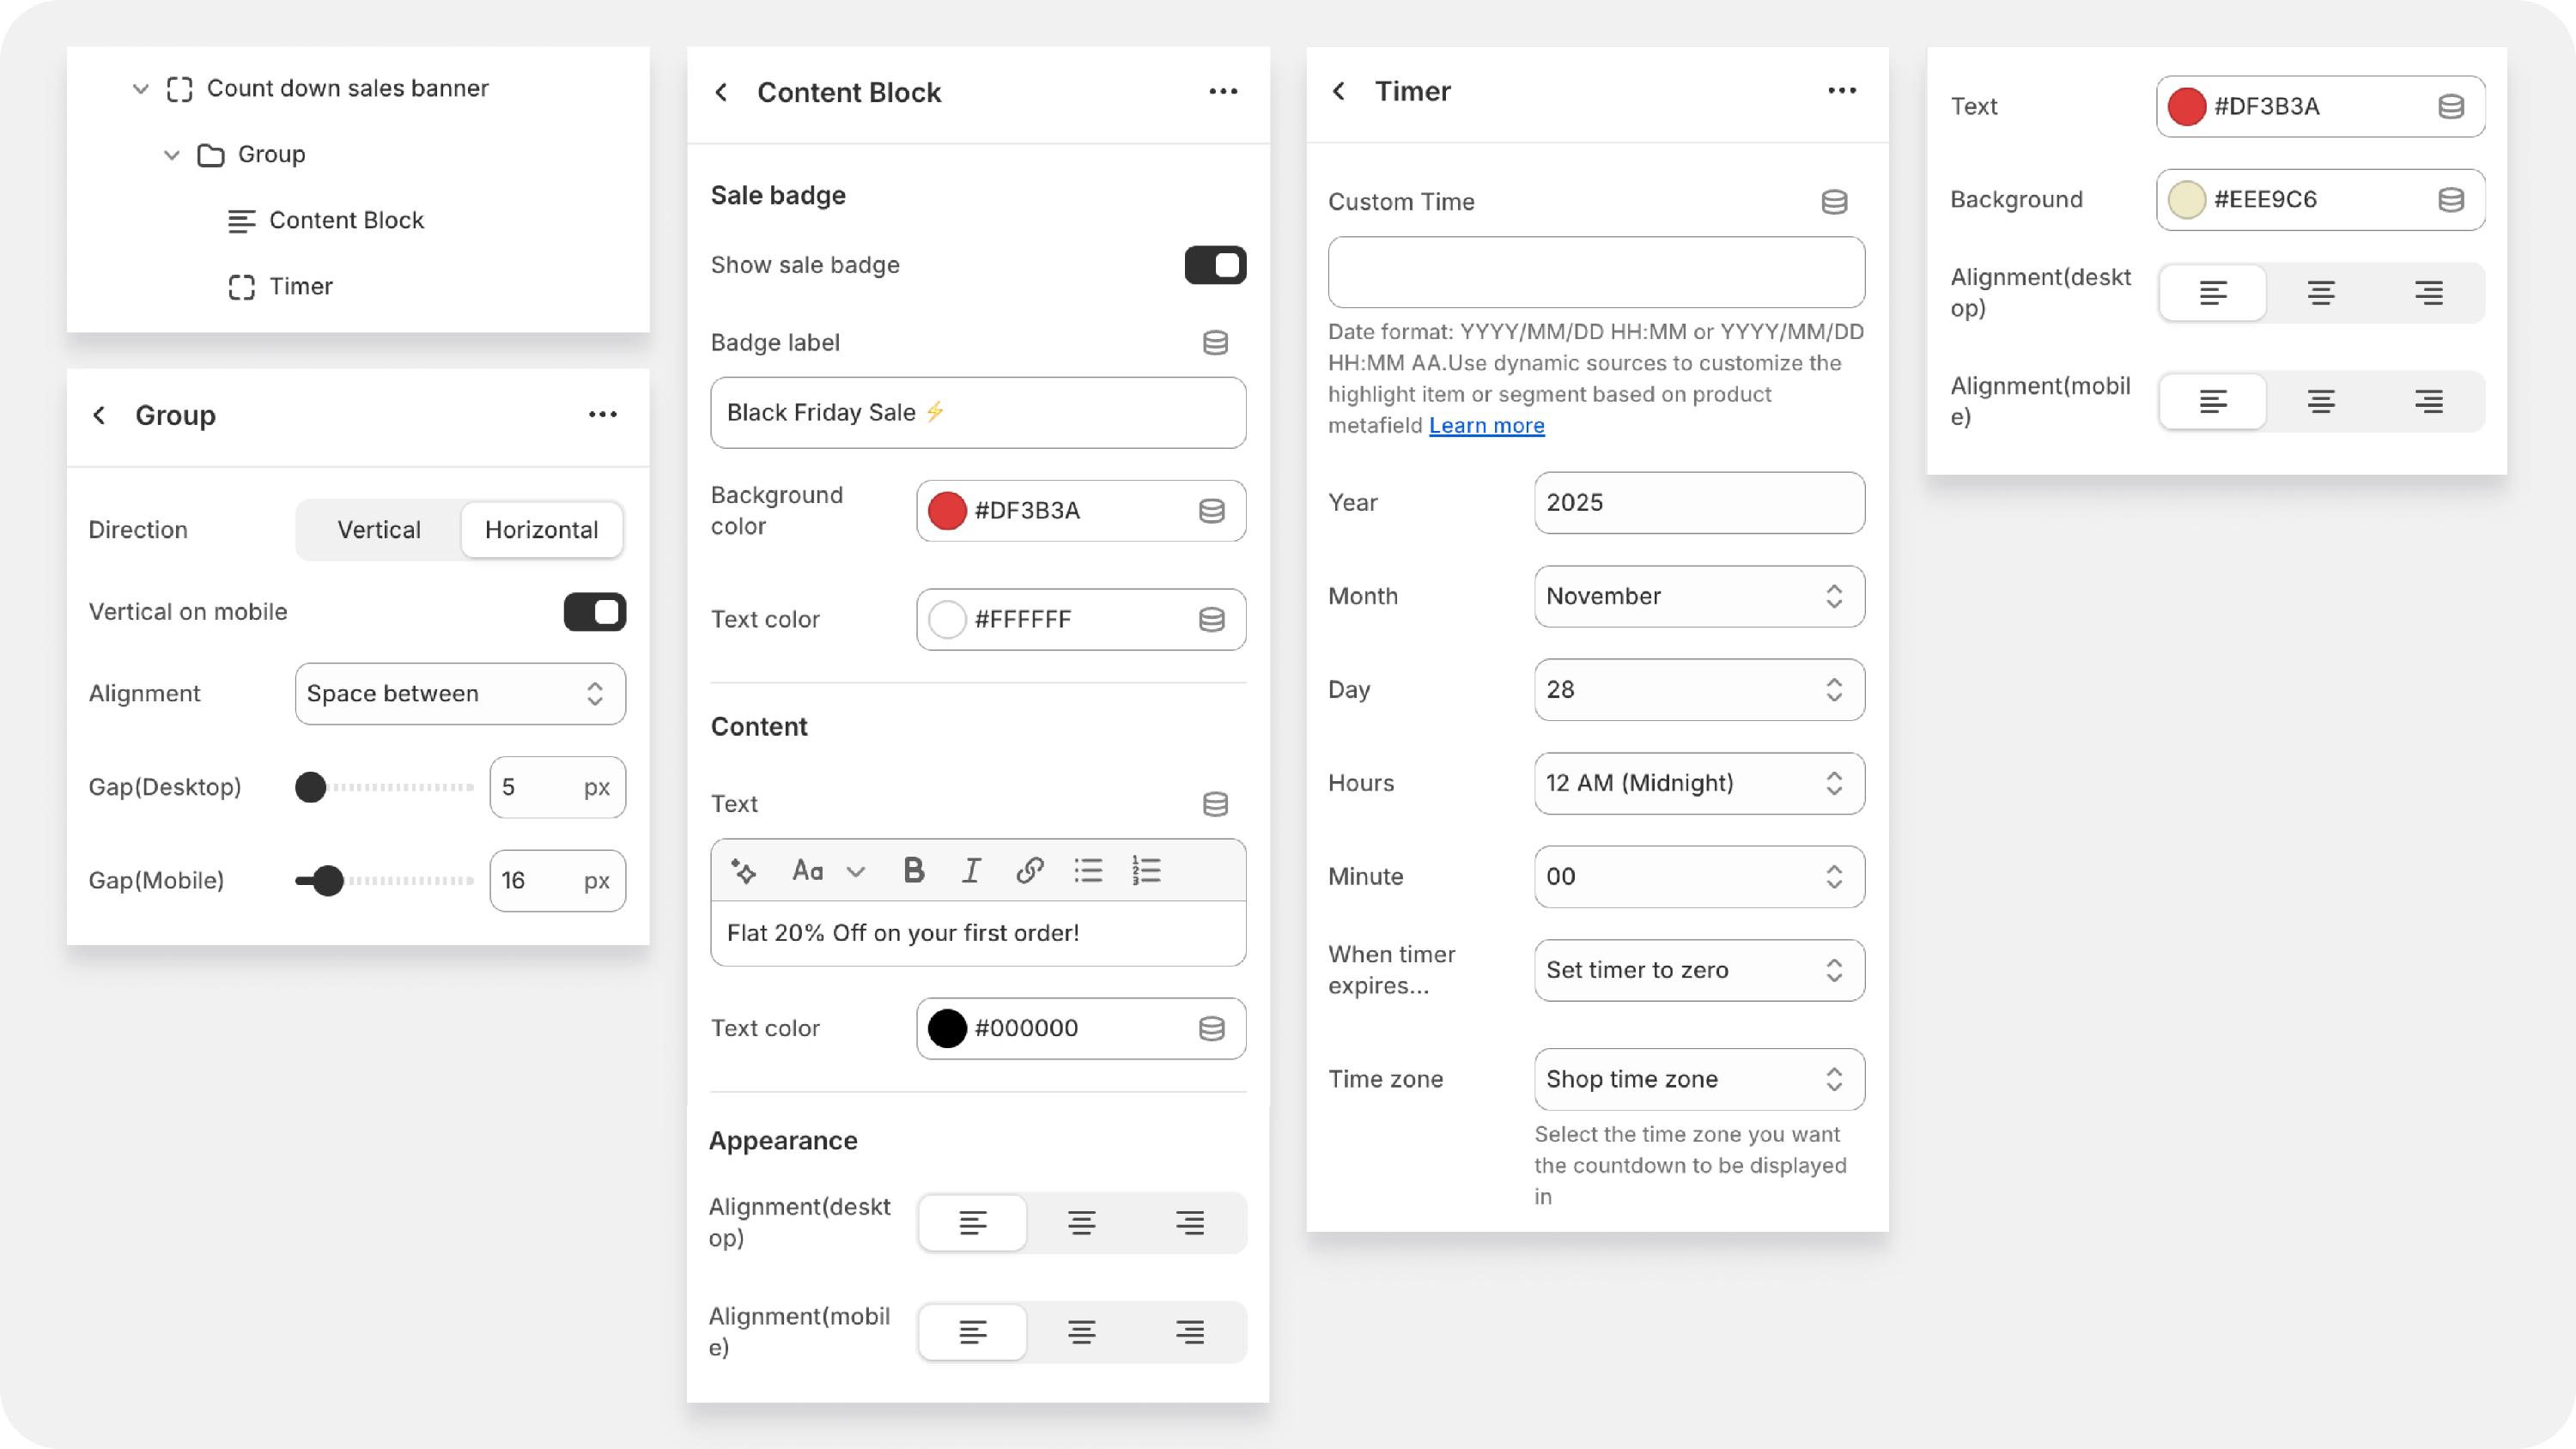This screenshot has height=1449, width=2576.
Task: Go back from the Content Block panel
Action: coord(722,92)
